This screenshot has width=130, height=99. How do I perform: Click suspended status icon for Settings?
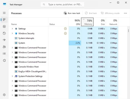pyautogui.click(x=65, y=29)
